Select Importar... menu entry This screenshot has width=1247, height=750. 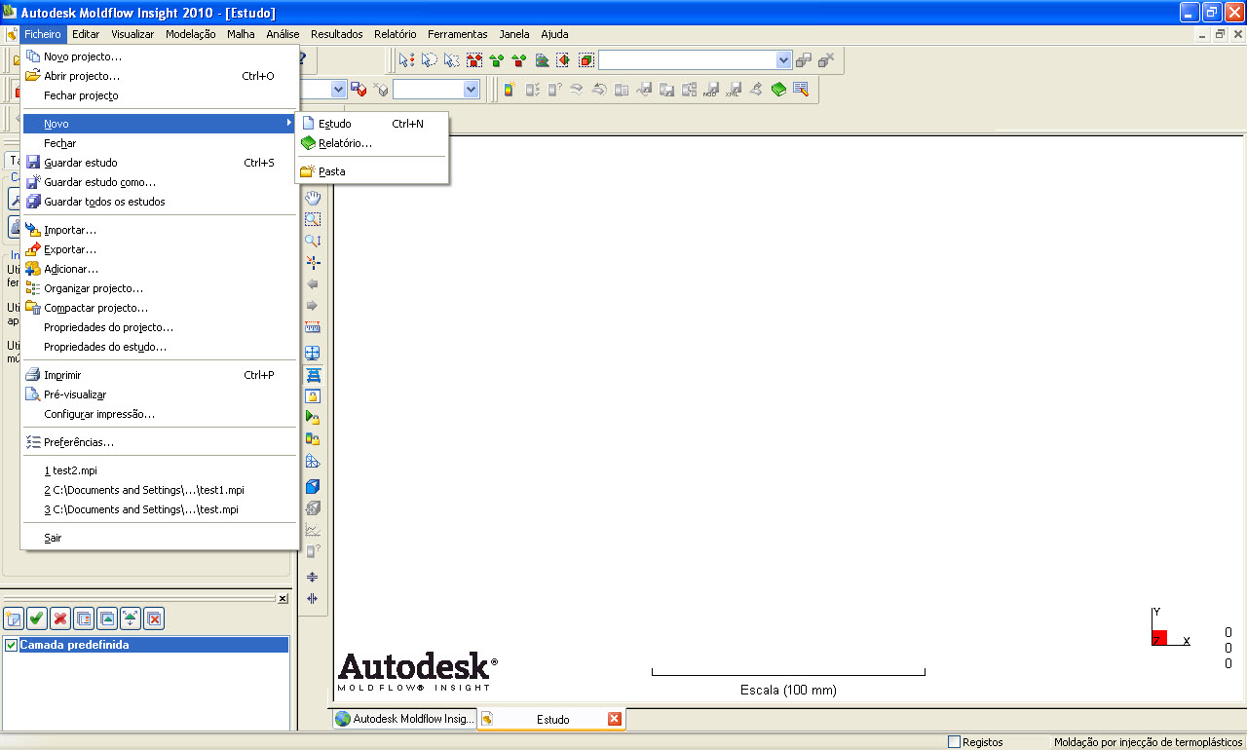[x=160, y=230]
